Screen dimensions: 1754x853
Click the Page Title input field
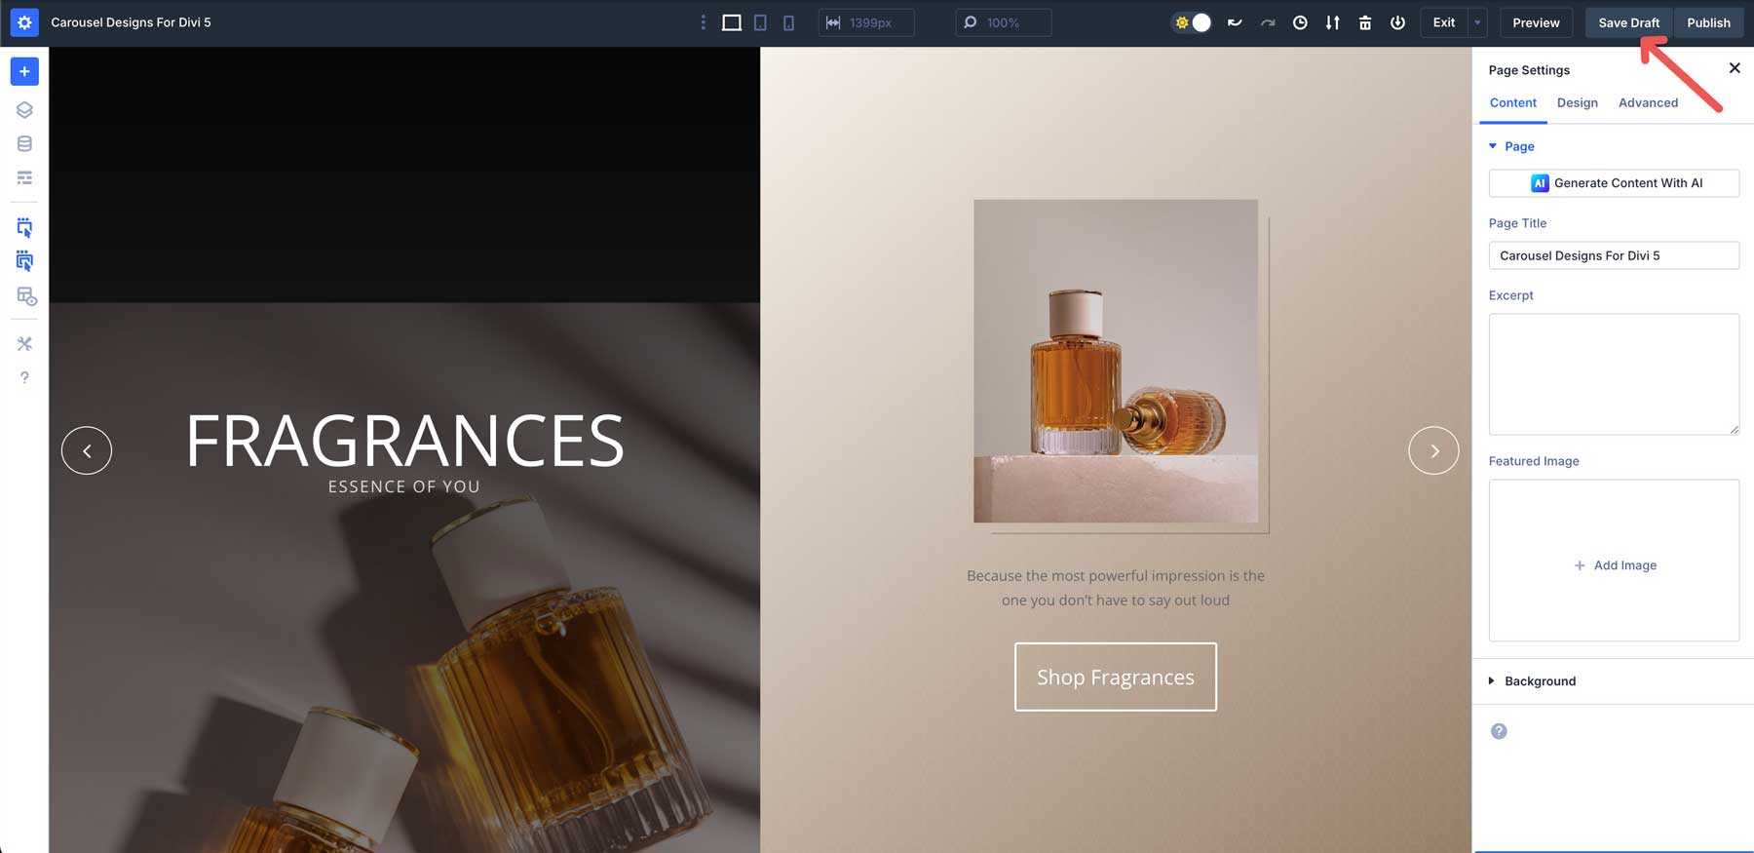[1614, 255]
